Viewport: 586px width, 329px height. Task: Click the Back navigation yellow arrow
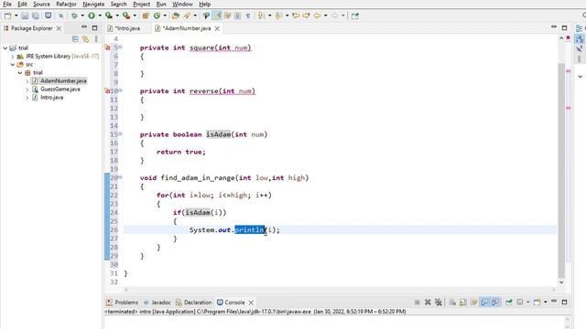tap(318, 16)
